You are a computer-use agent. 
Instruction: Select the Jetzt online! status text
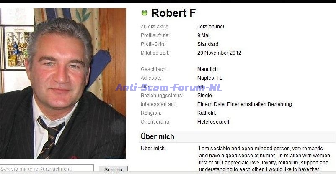pyautogui.click(x=211, y=27)
